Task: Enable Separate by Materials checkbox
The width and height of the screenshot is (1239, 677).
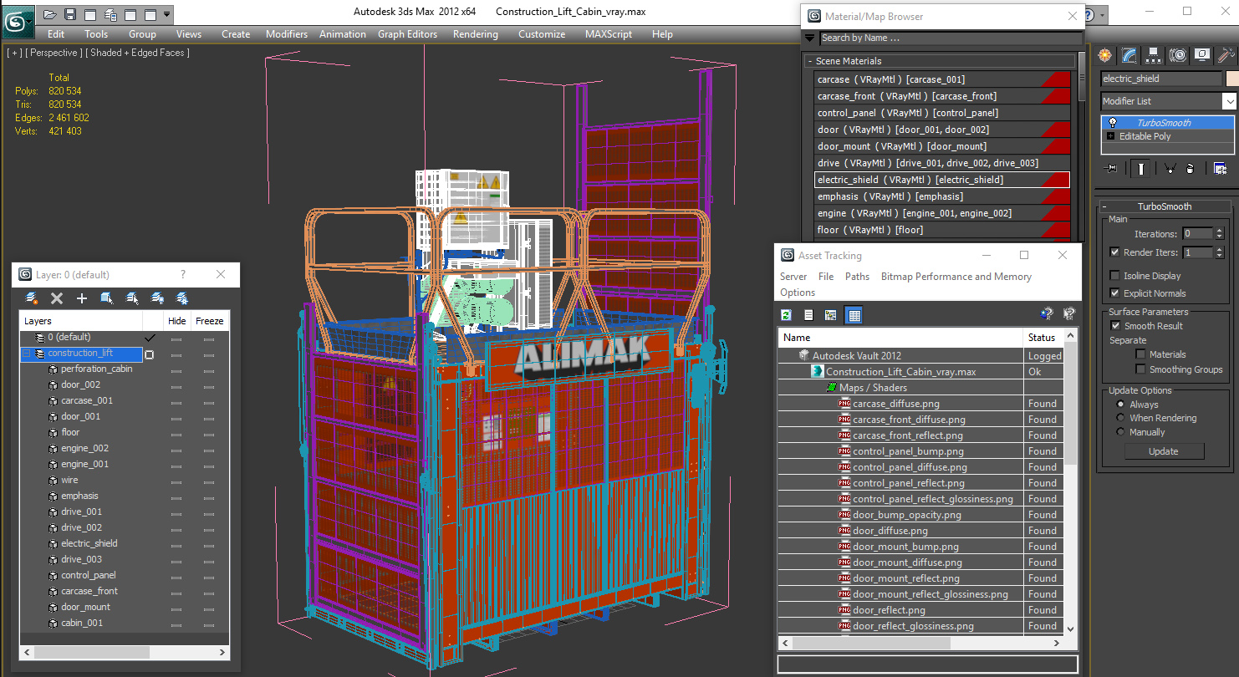Action: [x=1140, y=354]
